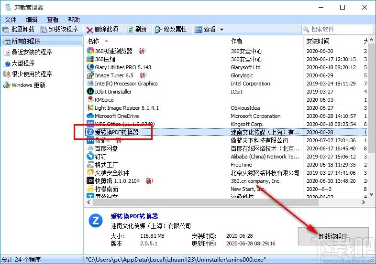376x264 pixels.
Task: Click author FreeTime
Action: 241,165
